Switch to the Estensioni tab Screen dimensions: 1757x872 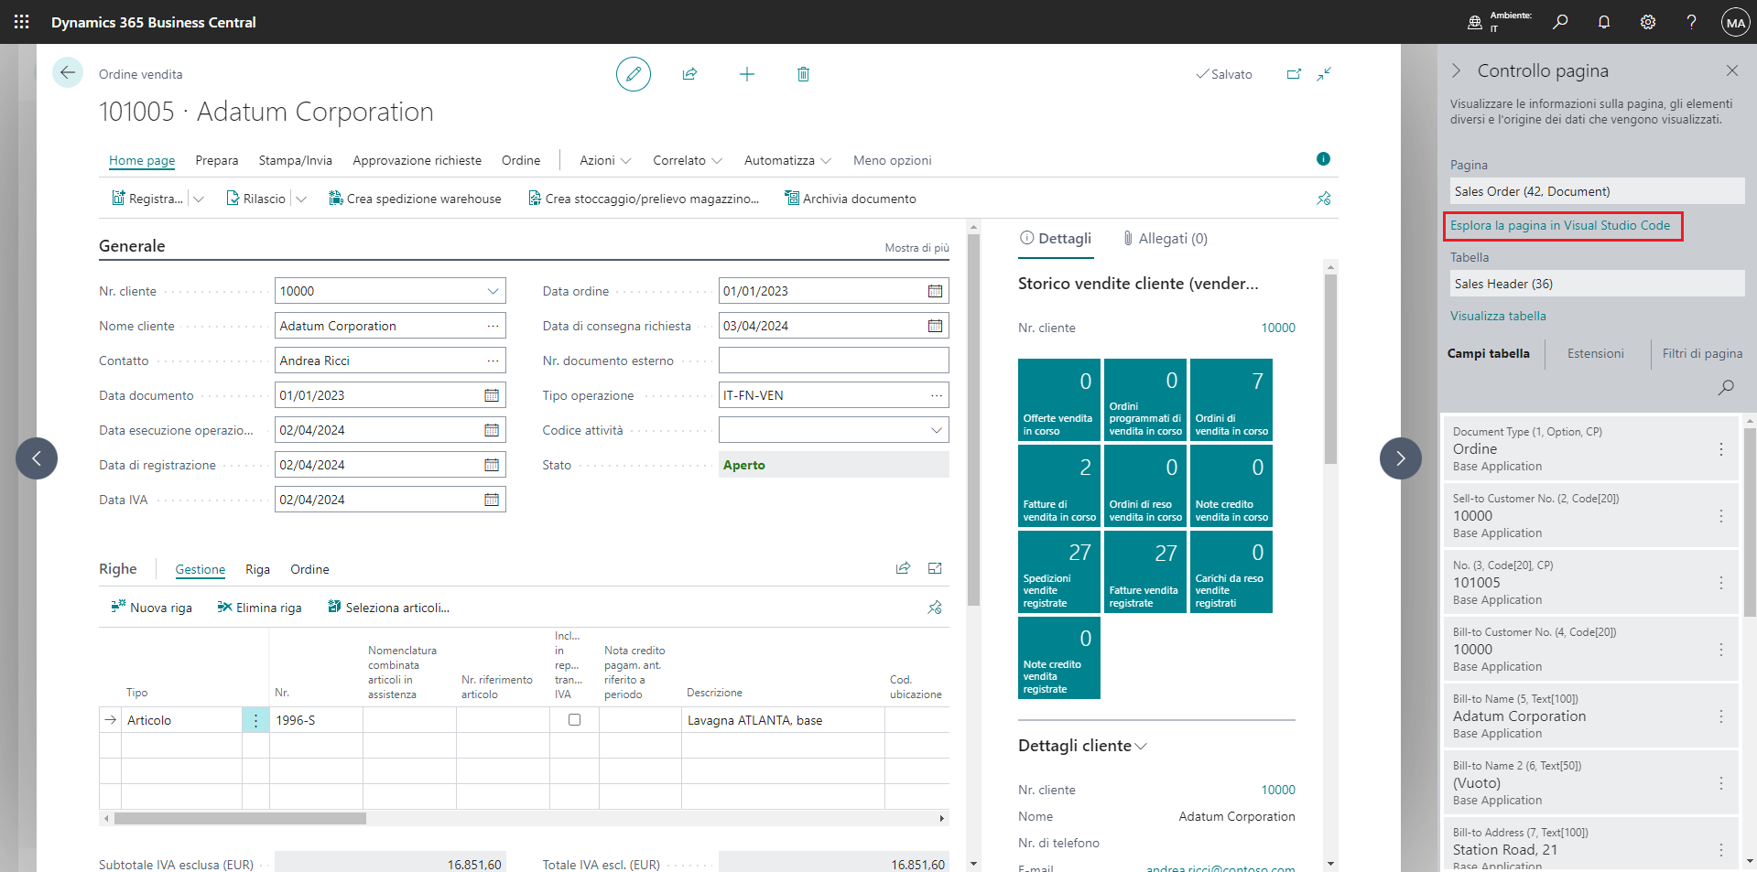pyautogui.click(x=1596, y=353)
